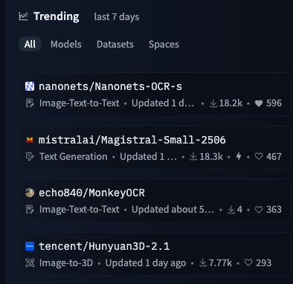This screenshot has width=293, height=284.
Task: Click the nanonets organization avatar
Action: point(30,86)
